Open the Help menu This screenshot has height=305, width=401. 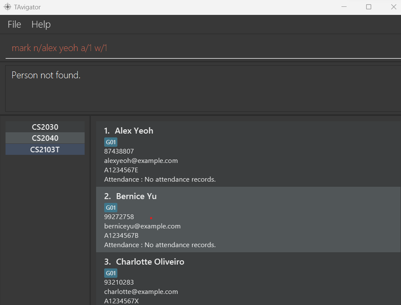tap(41, 25)
